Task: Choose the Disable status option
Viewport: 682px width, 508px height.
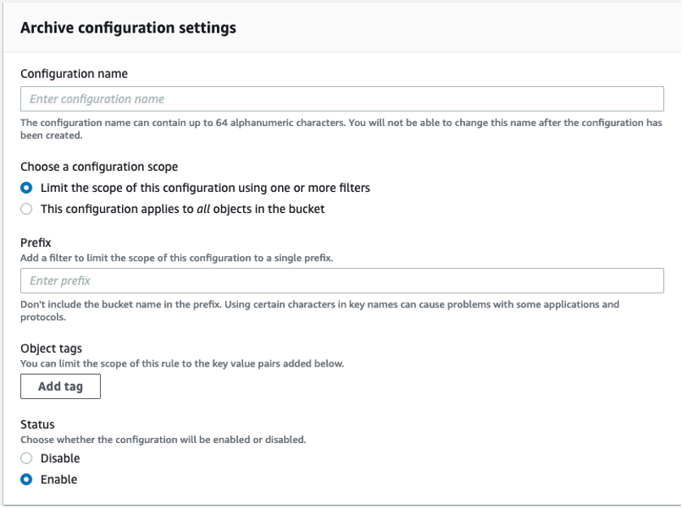Action: pos(25,458)
